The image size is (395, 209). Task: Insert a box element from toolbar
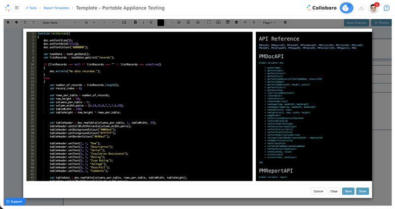click(x=209, y=22)
